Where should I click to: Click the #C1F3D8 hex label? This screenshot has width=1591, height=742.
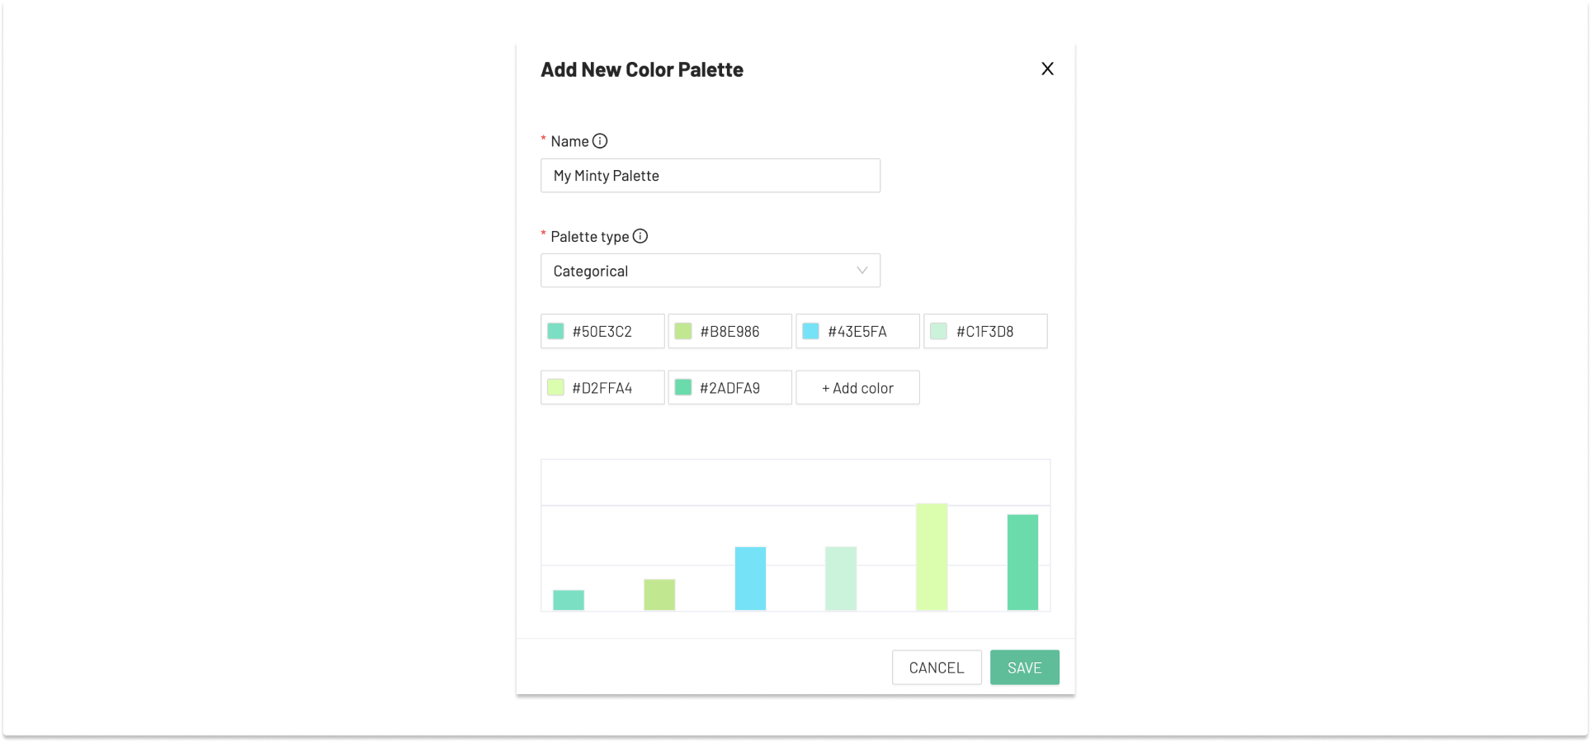[x=986, y=330]
